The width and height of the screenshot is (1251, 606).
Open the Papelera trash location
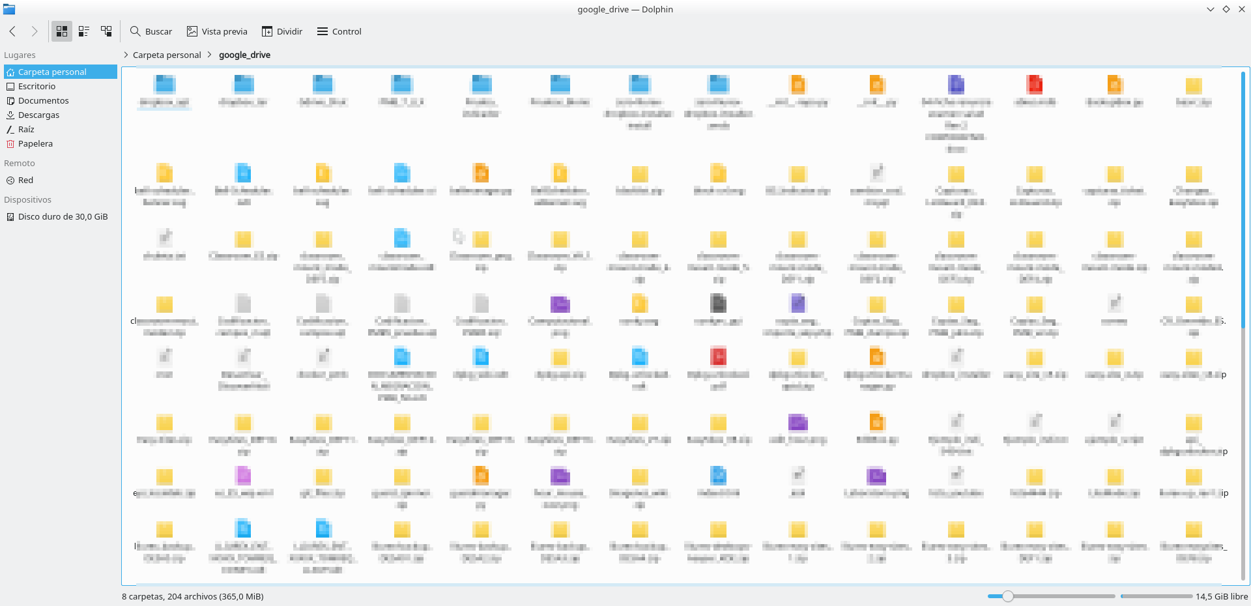[35, 143]
